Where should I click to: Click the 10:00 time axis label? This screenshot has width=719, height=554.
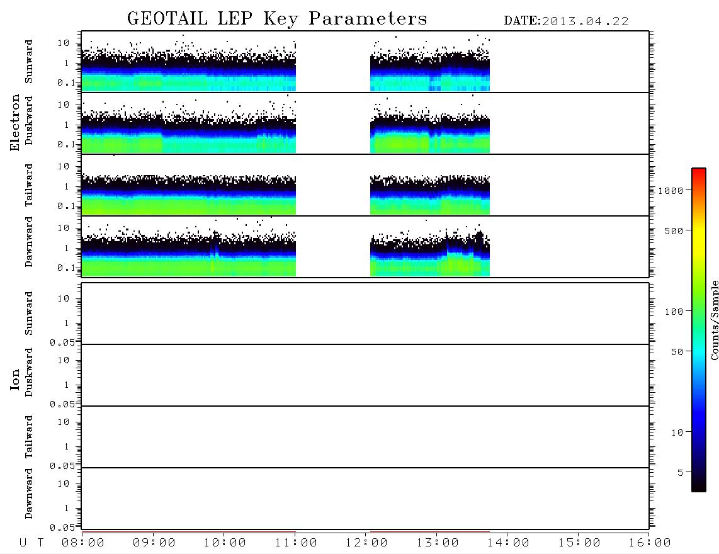[x=225, y=543]
